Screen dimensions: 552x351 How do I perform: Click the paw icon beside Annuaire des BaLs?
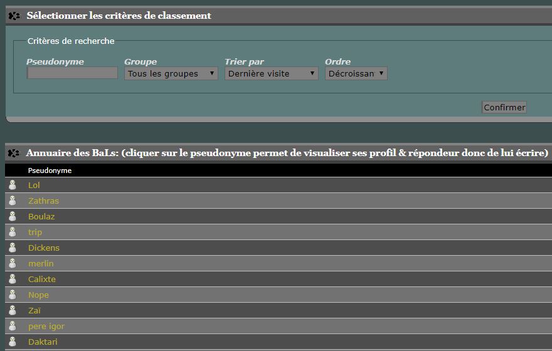pyautogui.click(x=14, y=153)
